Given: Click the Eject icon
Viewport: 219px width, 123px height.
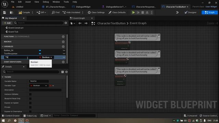Looking at the screenshot, I should click(147, 12).
